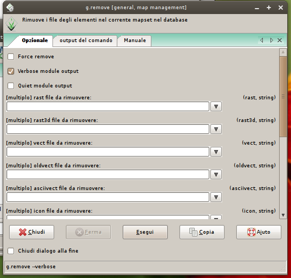291x278 pixels.
Task: Click the vertical scrollbar thumb
Action: [x=283, y=97]
